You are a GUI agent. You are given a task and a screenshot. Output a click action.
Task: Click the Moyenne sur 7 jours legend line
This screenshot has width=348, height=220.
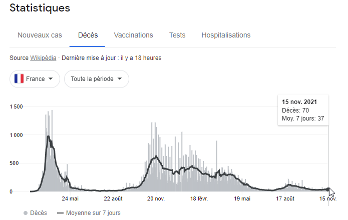click(x=61, y=213)
